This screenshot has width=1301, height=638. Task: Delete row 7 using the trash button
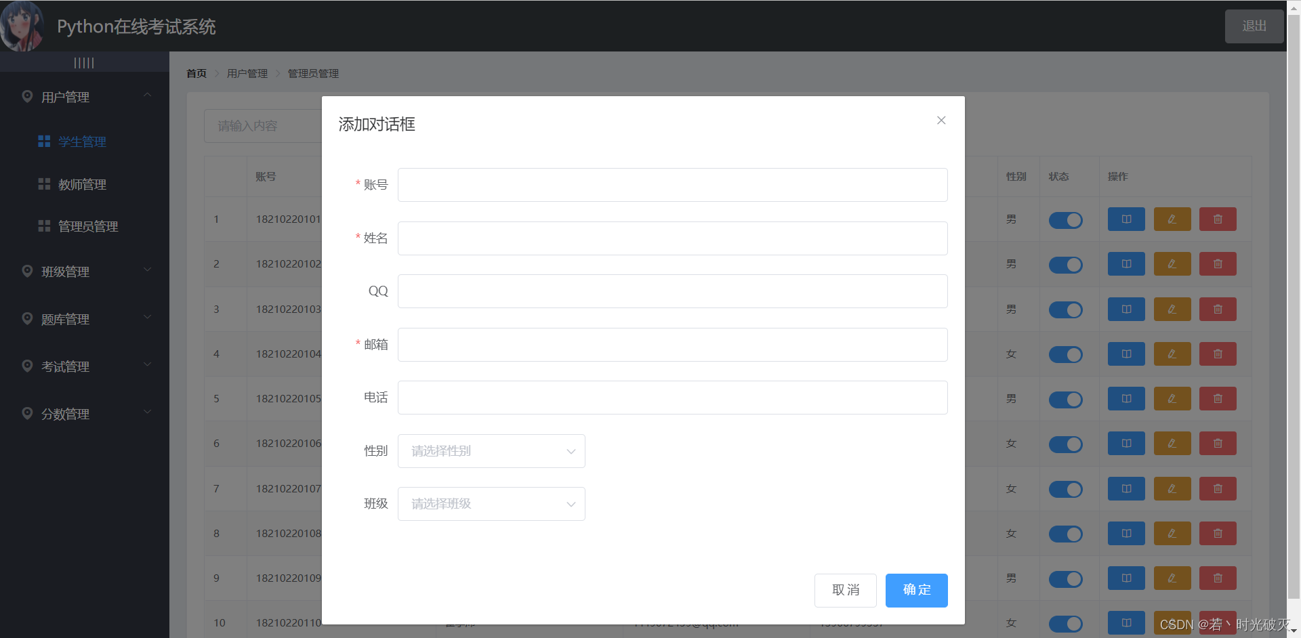tap(1218, 489)
